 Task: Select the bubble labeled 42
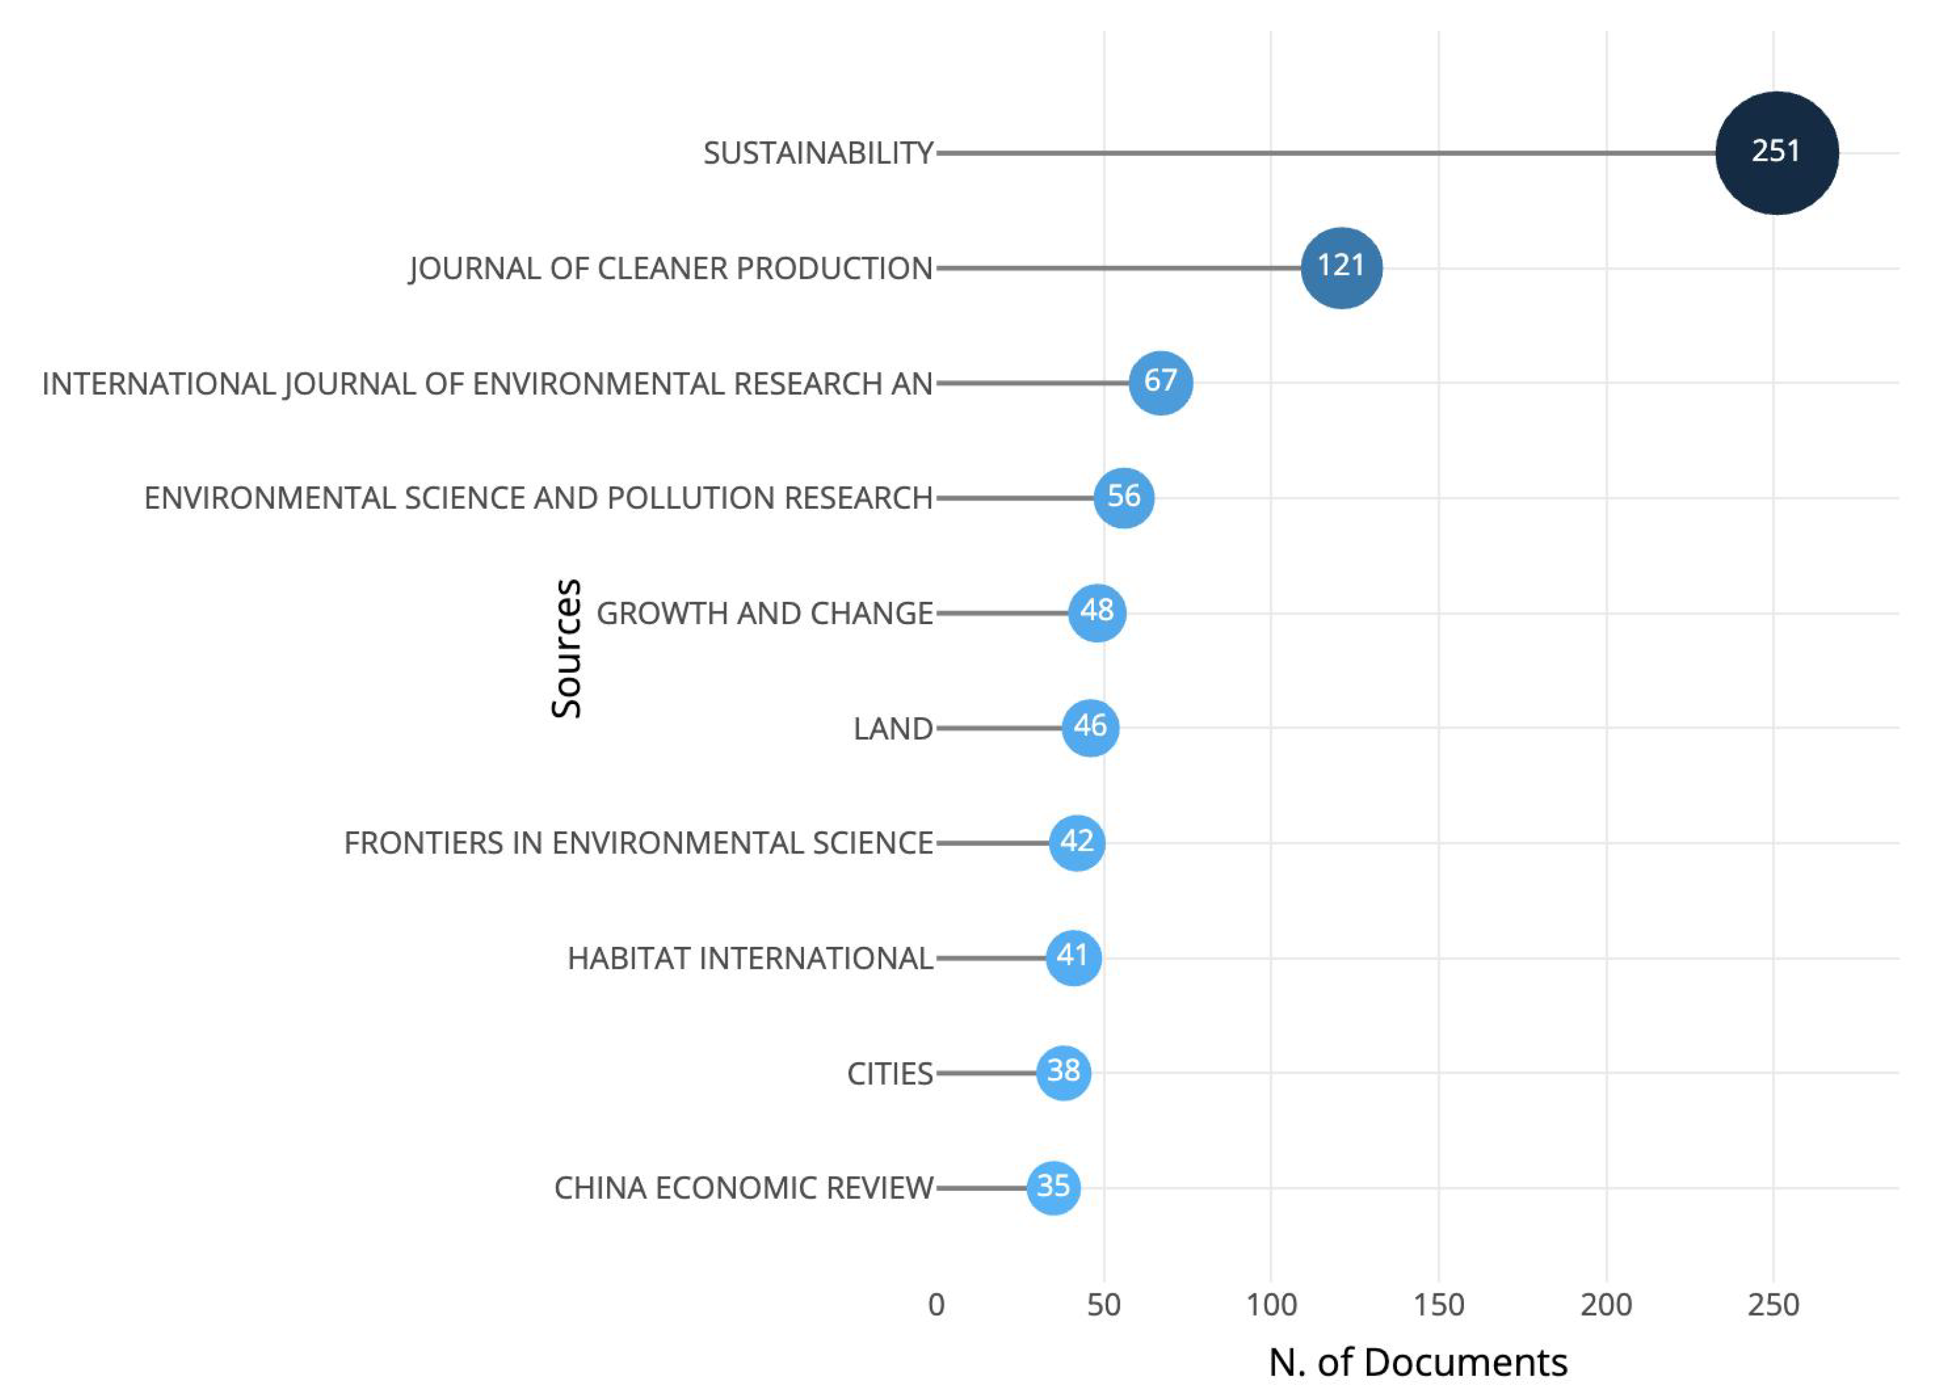pyautogui.click(x=1077, y=842)
